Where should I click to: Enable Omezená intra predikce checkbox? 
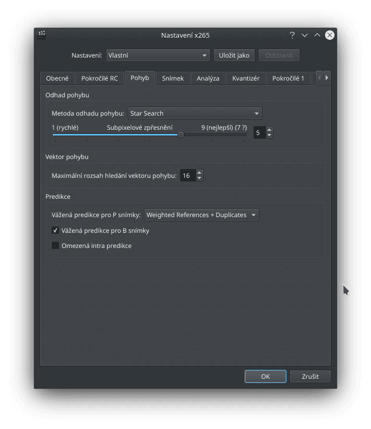pyautogui.click(x=55, y=245)
